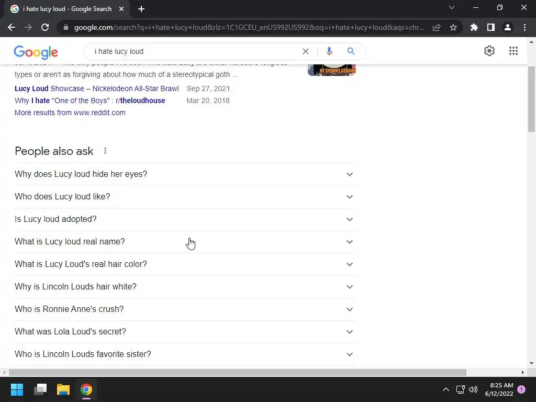Open the notification badge
536x402 pixels.
521,389
